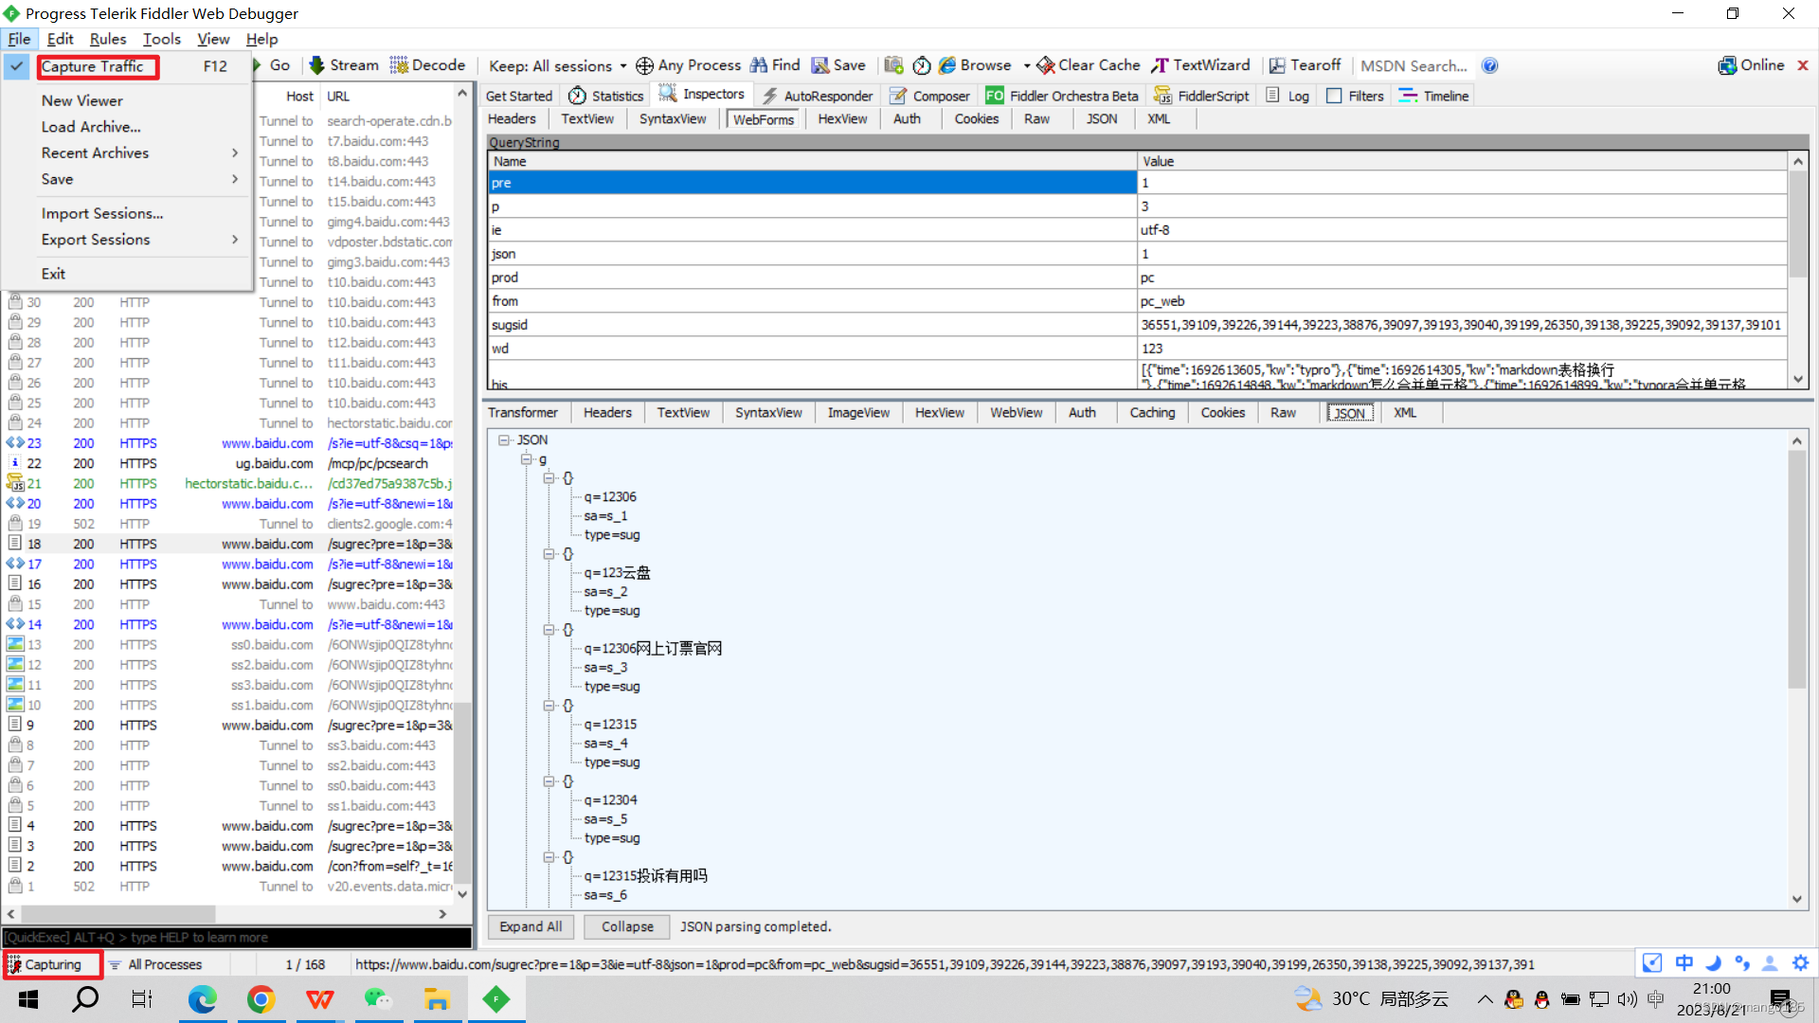The width and height of the screenshot is (1819, 1023).
Task: Click the Stream toolbar icon
Action: pos(317,65)
